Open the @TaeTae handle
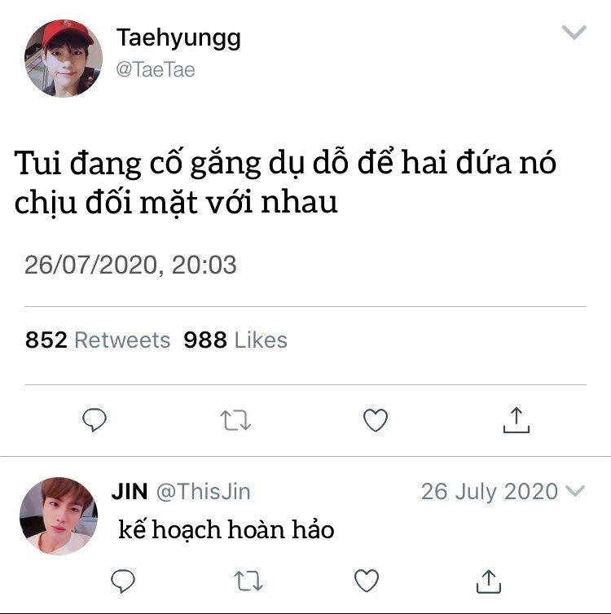Viewport: 611px width, 614px height. (x=156, y=70)
